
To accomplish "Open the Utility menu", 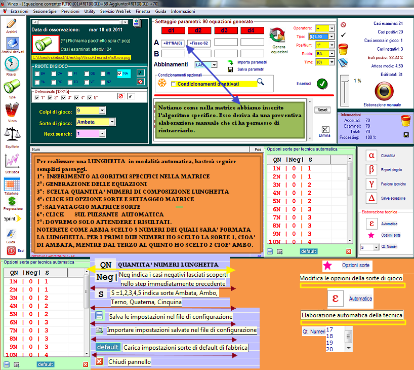I will tap(90, 11).
